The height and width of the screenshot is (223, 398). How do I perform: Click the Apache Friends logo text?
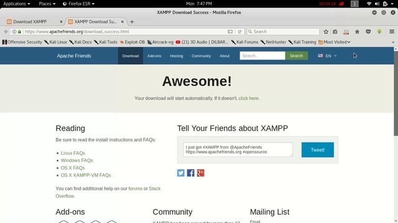click(74, 56)
